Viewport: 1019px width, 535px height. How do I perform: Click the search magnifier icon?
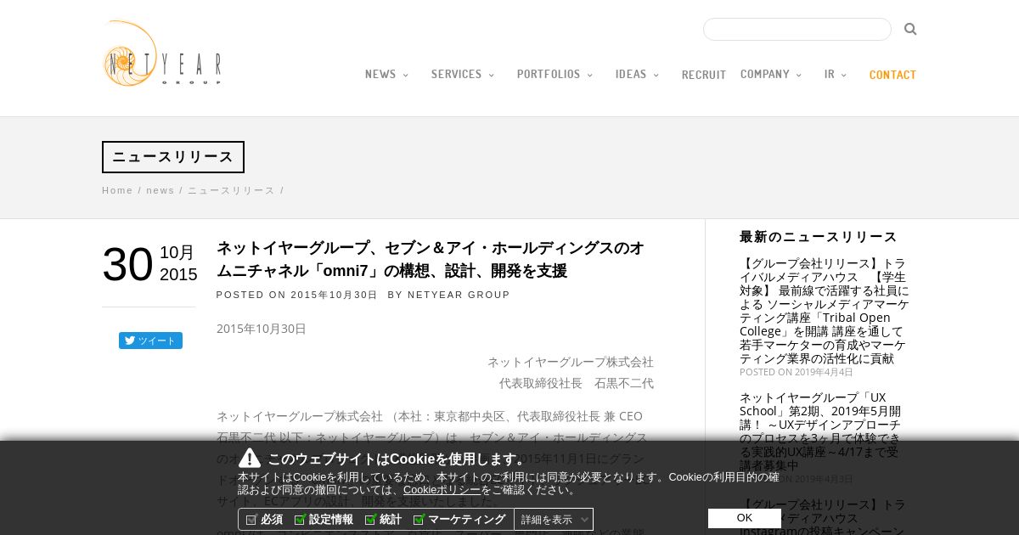[x=910, y=29]
